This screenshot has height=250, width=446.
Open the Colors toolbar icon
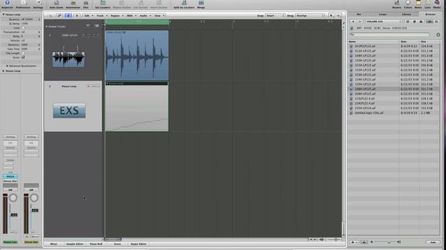(x=408, y=4)
